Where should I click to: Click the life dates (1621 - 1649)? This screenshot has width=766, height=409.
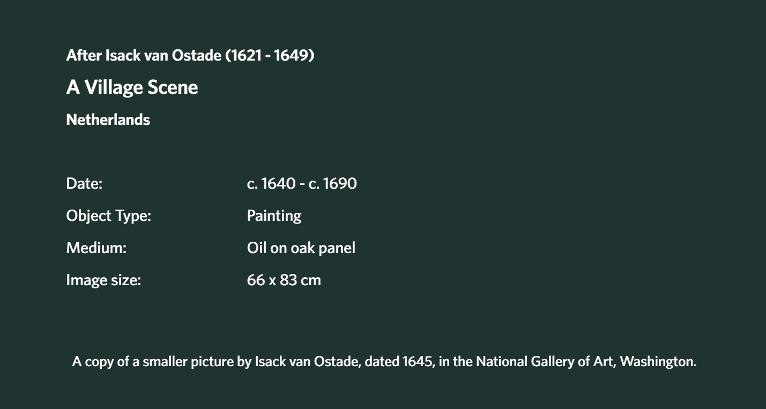click(270, 55)
